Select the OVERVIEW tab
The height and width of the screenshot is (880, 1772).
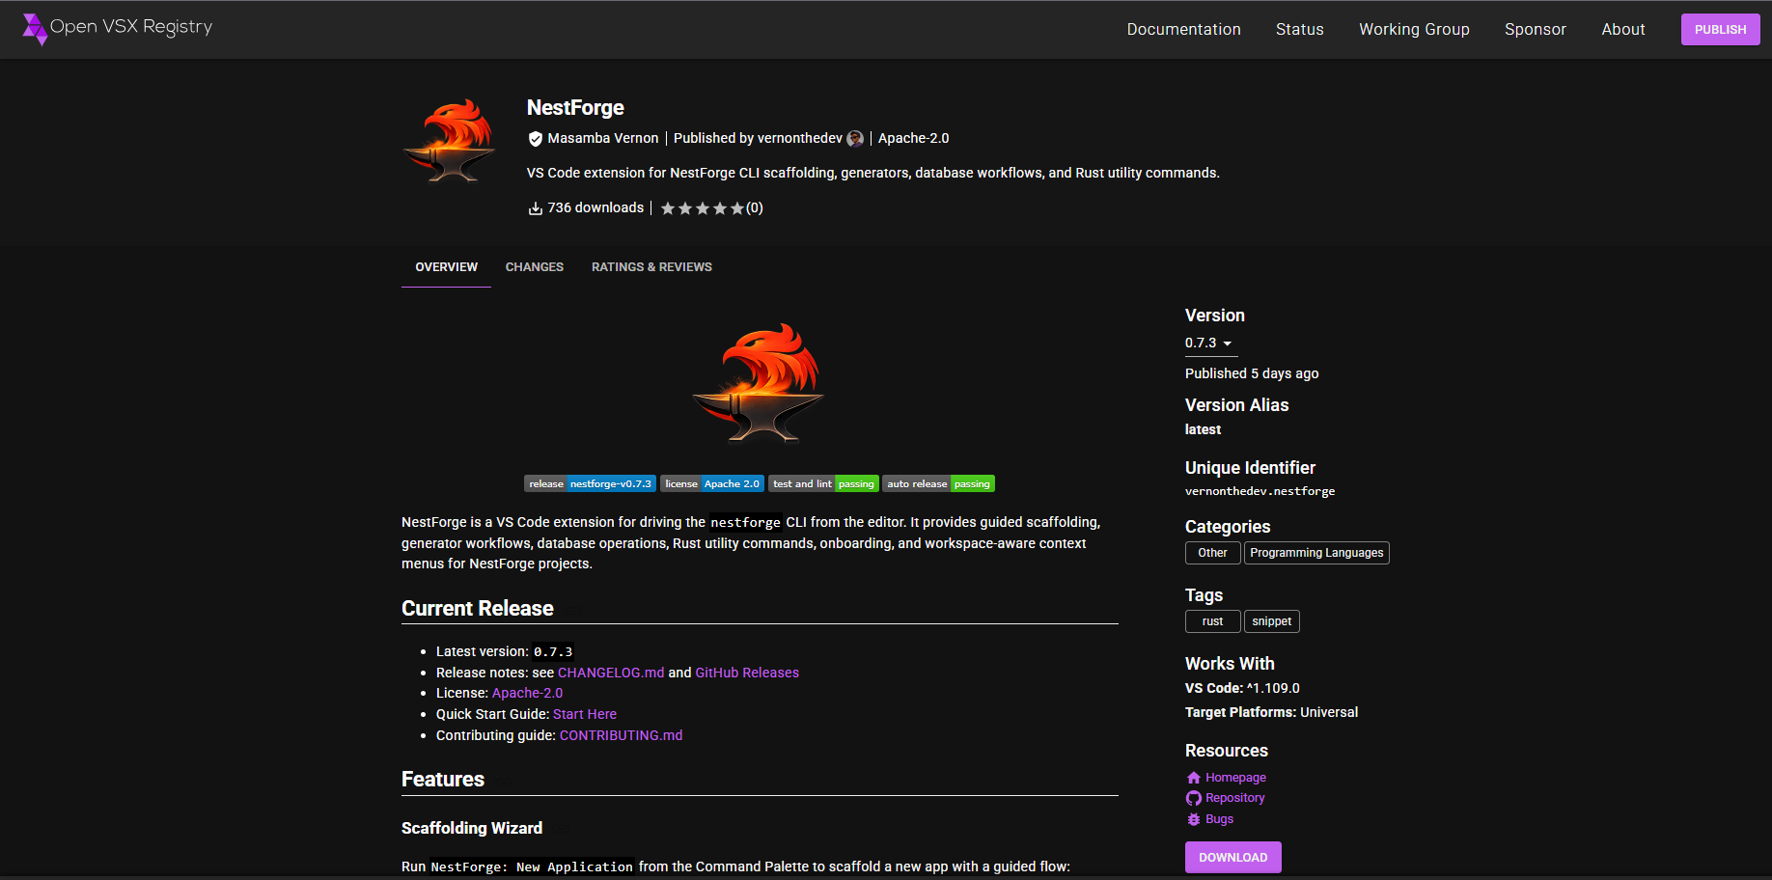pos(446,267)
